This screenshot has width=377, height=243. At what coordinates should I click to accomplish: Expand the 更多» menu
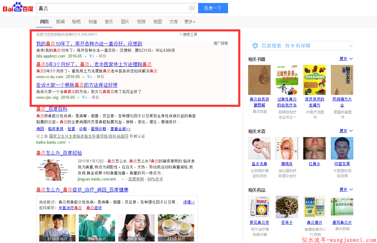[x=190, y=22]
